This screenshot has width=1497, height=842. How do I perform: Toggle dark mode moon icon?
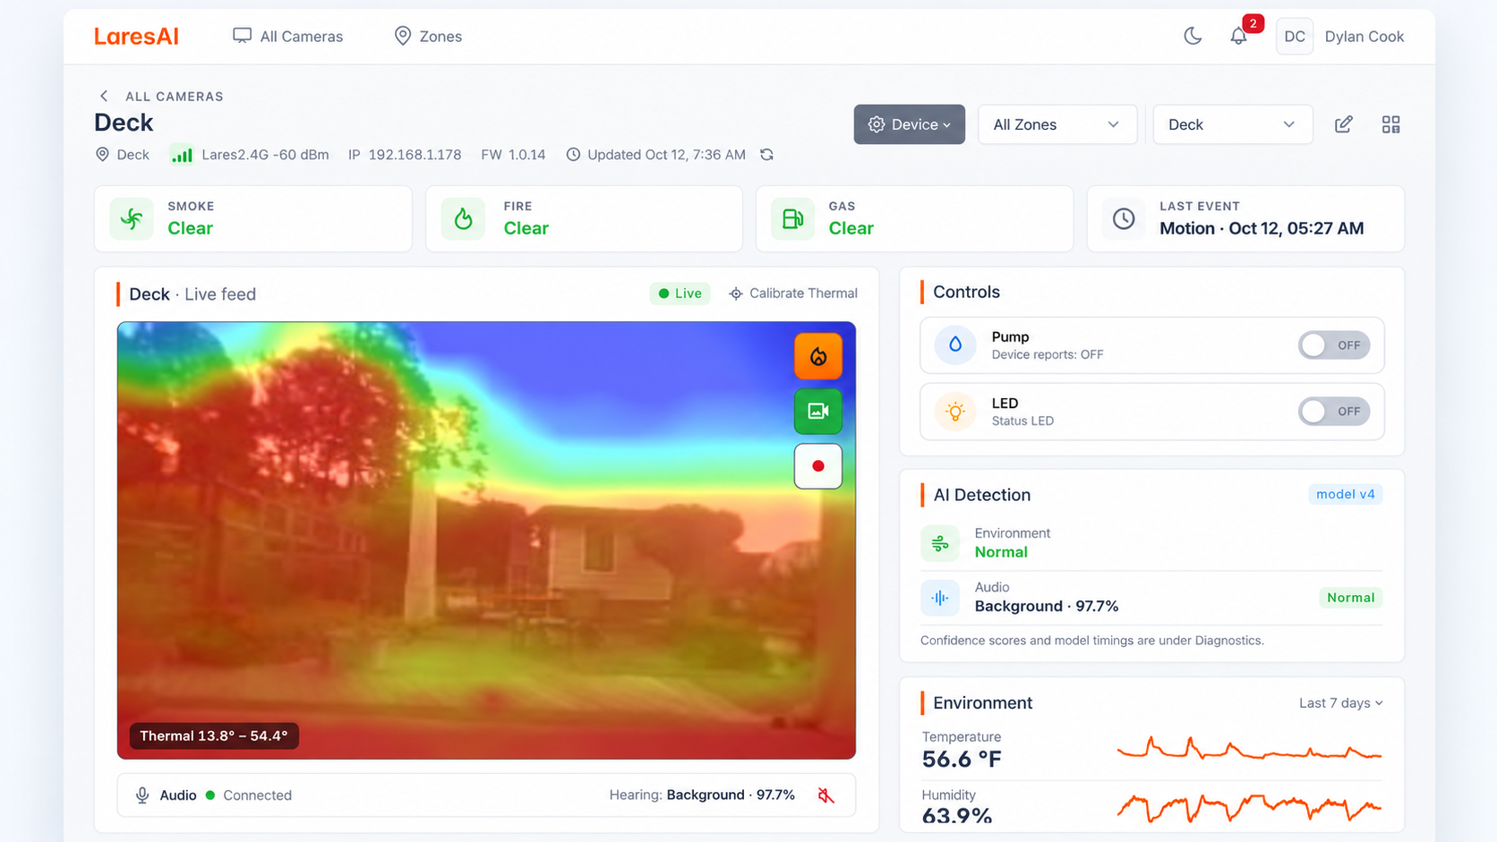pos(1193,36)
